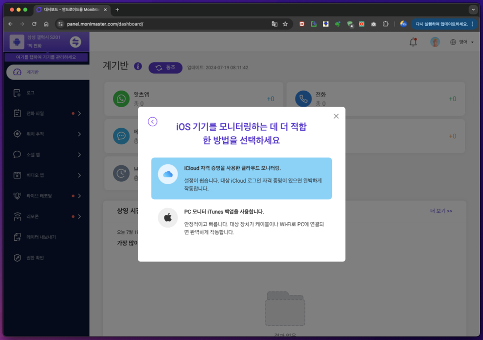This screenshot has height=340, width=483.
Task: Click 여기를 탭하여 기기를 관리하세요 banner
Action: (x=46, y=57)
